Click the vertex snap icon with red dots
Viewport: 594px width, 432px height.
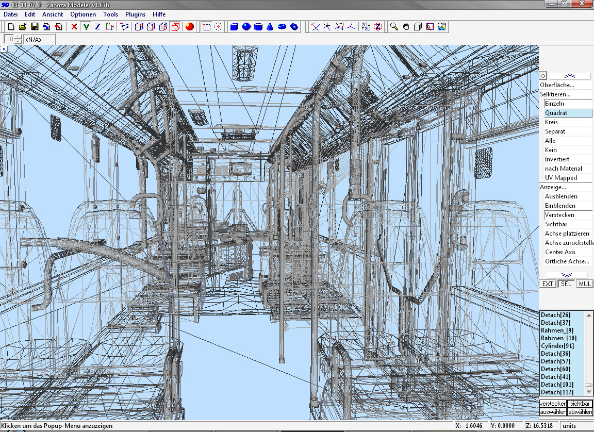315,26
